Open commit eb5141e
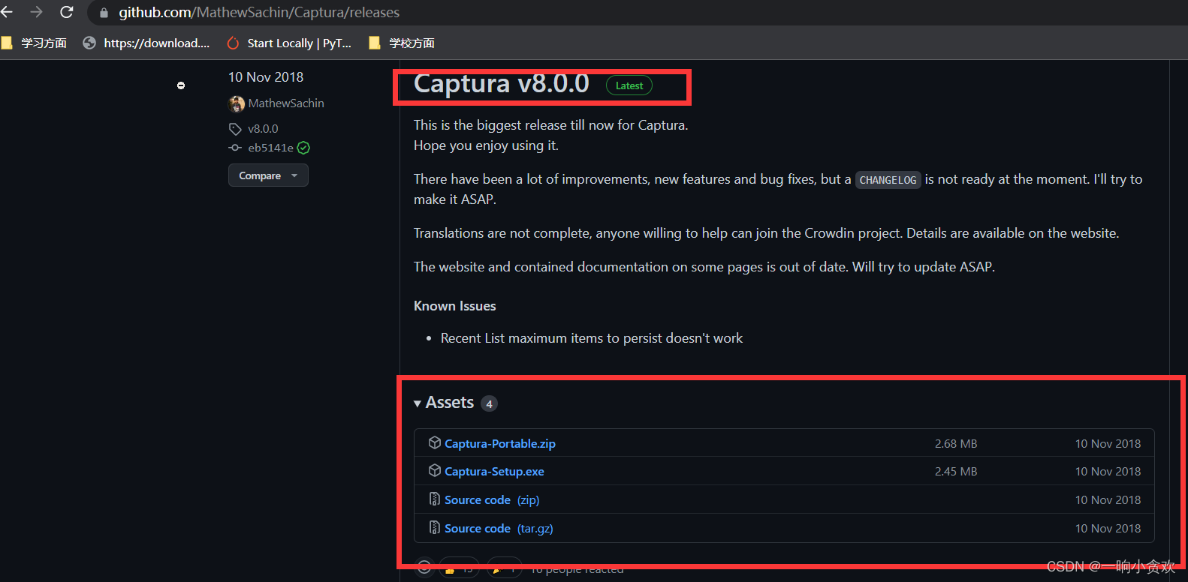The height and width of the screenshot is (582, 1188). pos(270,148)
